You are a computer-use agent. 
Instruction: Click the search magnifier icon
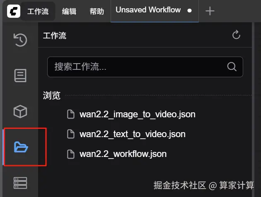(232, 67)
